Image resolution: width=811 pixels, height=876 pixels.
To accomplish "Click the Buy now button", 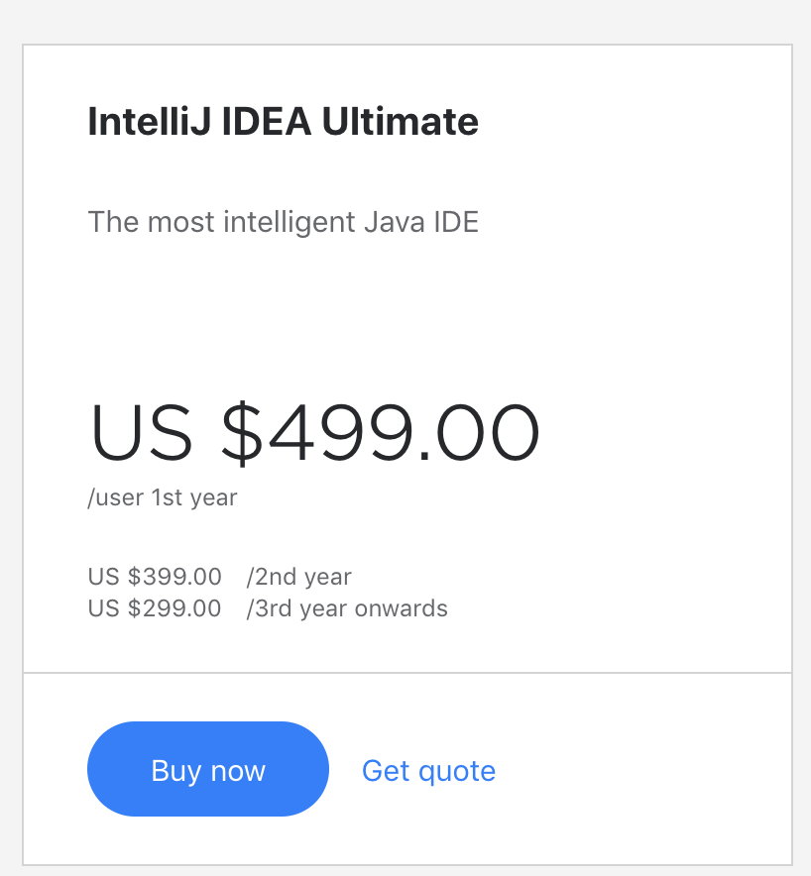I will point(207,769).
